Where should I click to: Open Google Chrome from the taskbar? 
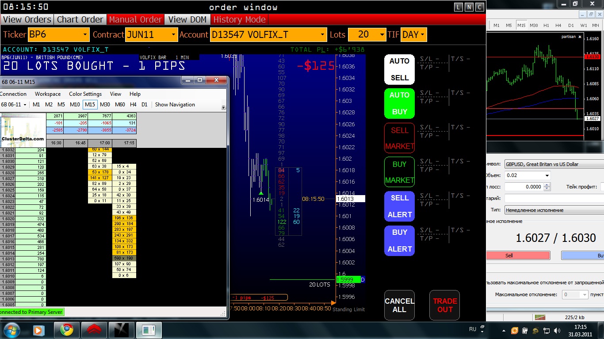click(67, 330)
